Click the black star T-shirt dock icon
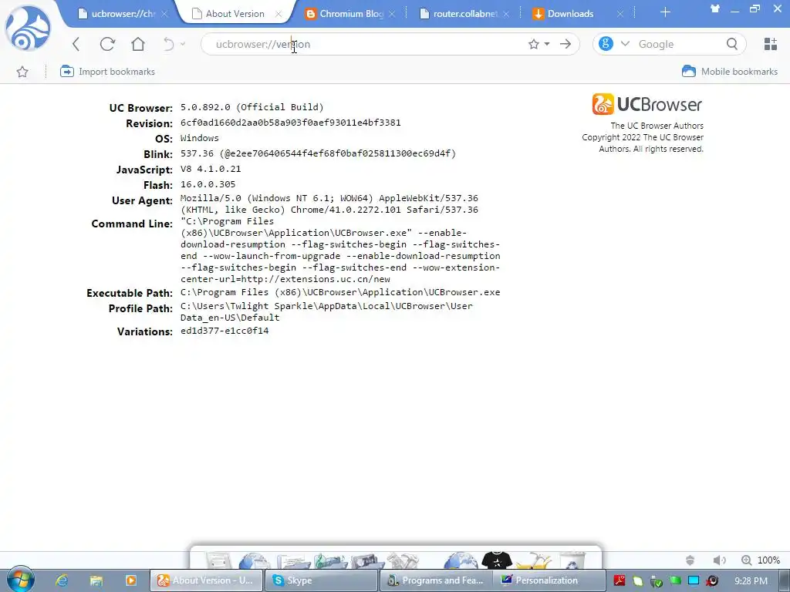The width and height of the screenshot is (790, 592). tap(497, 560)
